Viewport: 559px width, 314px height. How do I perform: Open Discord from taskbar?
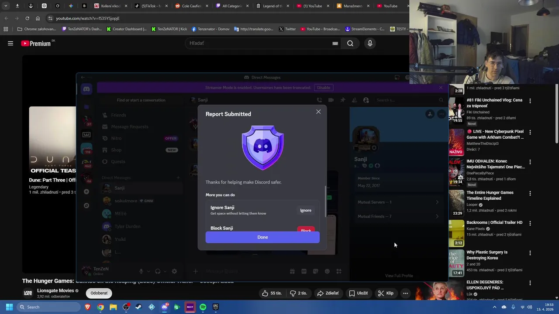(x=165, y=307)
